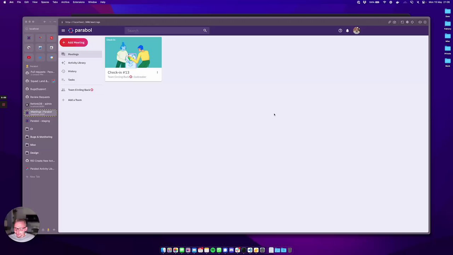Click the Wi-Fi icon in menu bar
The width and height of the screenshot is (453, 255).
point(384,2)
